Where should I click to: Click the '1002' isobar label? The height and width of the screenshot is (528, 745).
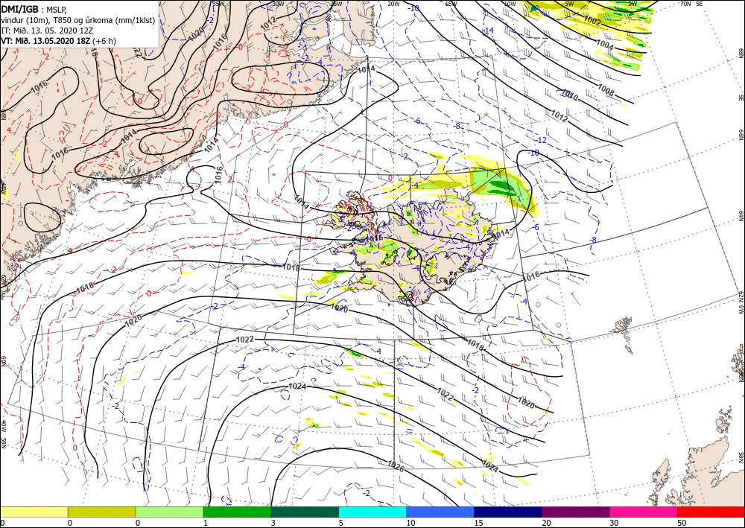click(592, 20)
